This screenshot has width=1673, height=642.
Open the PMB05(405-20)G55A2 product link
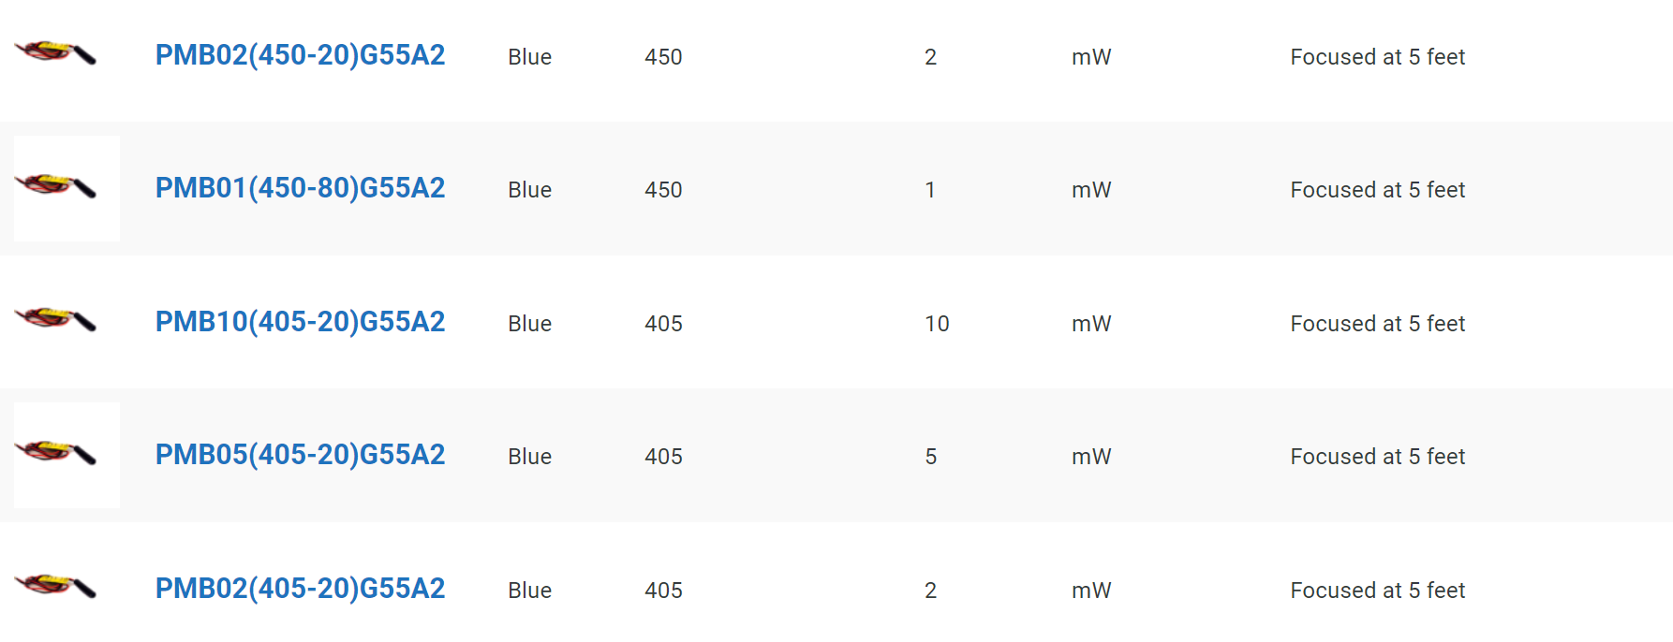coord(300,455)
